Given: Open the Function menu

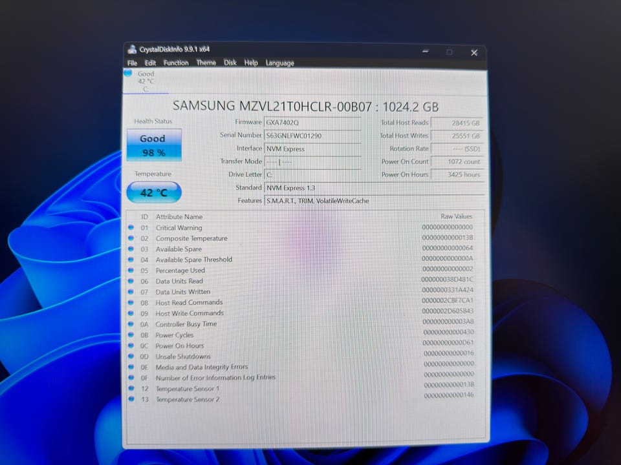Looking at the screenshot, I should (x=176, y=63).
